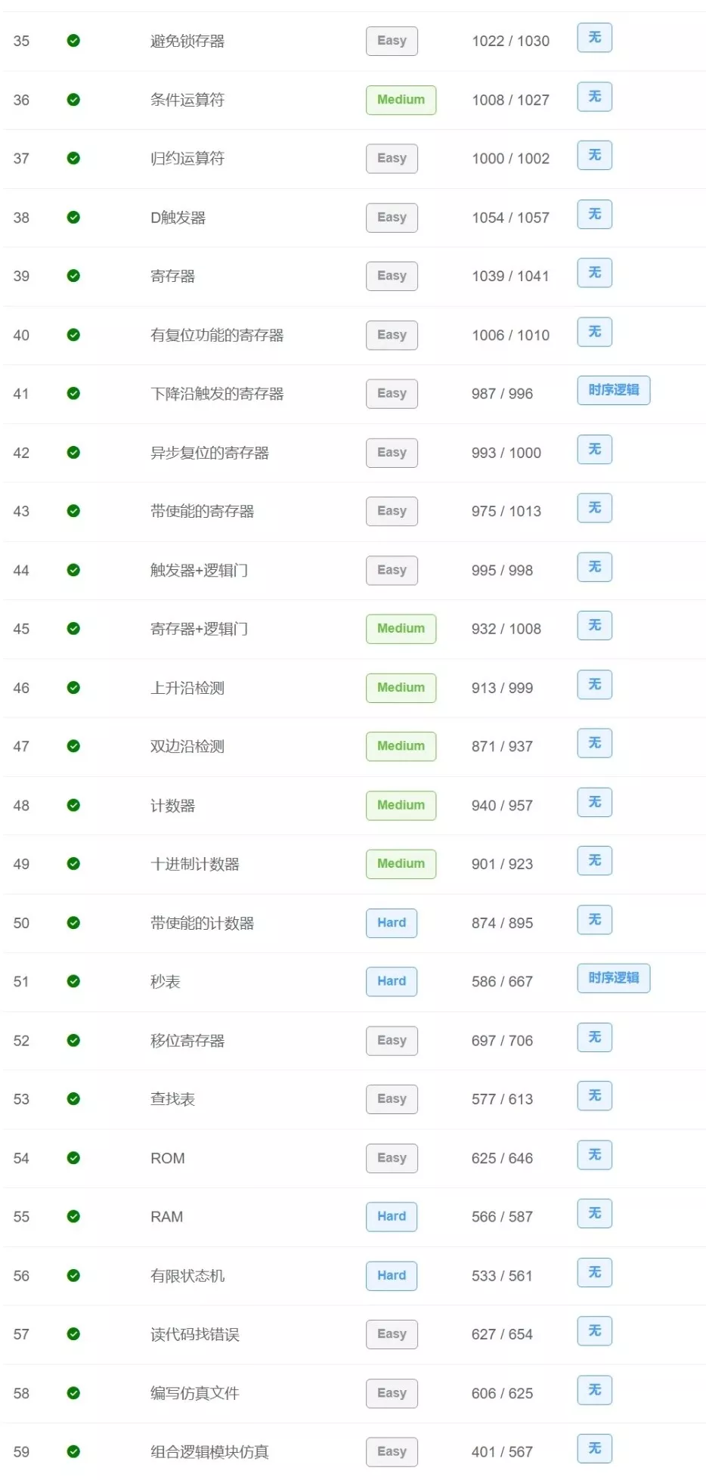Open problem 避免锁存器

click(x=187, y=42)
